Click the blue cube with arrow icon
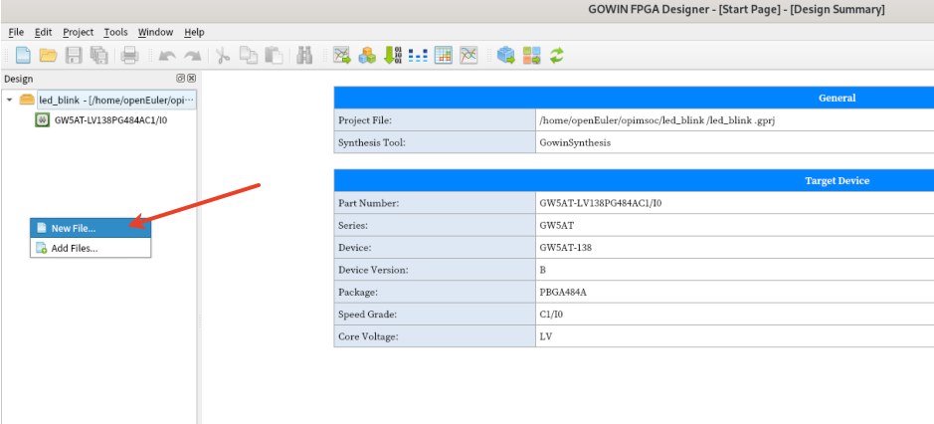 [x=505, y=56]
